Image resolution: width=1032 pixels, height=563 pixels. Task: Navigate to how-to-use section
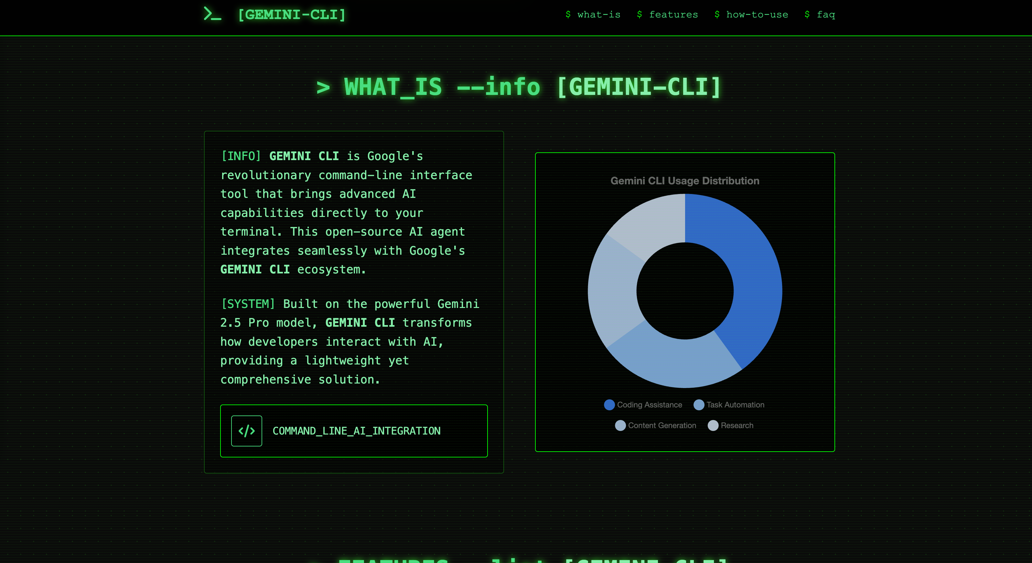pyautogui.click(x=751, y=15)
